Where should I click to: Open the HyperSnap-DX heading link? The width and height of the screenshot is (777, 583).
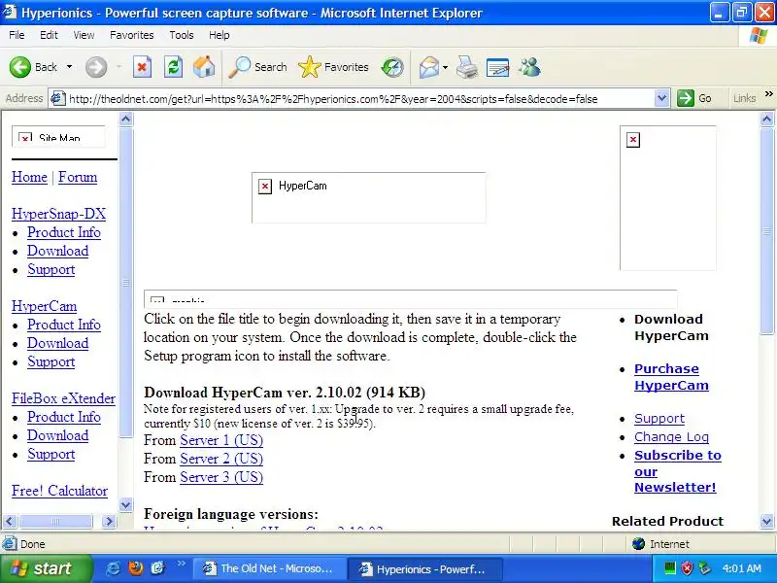coord(58,214)
